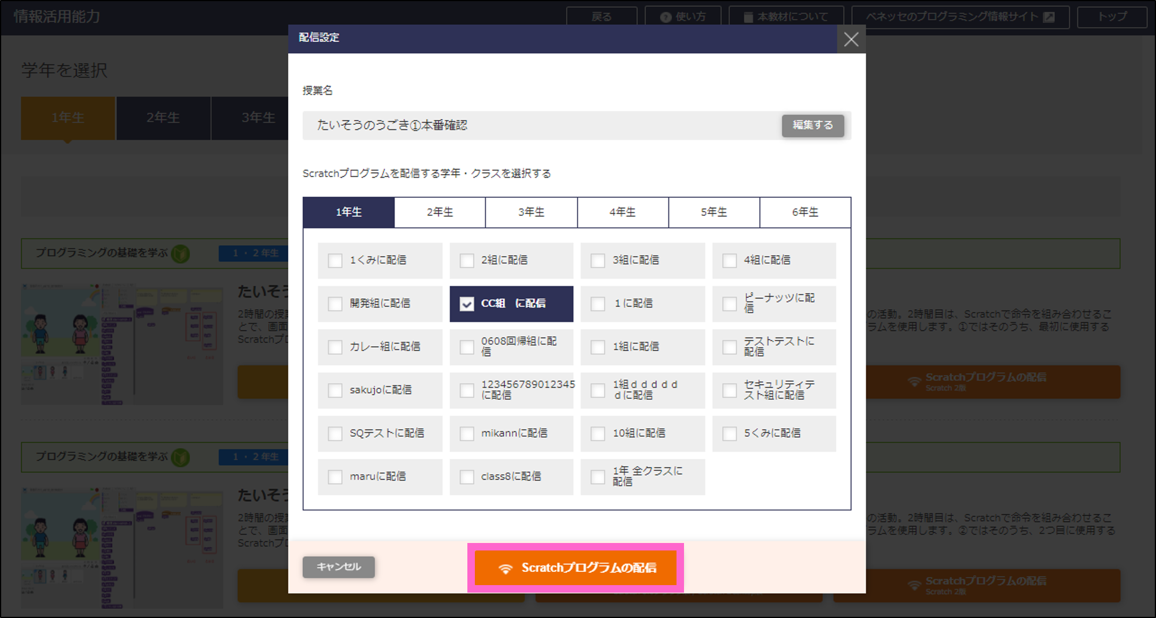Enable mikannに配信 checkbox

pyautogui.click(x=467, y=433)
